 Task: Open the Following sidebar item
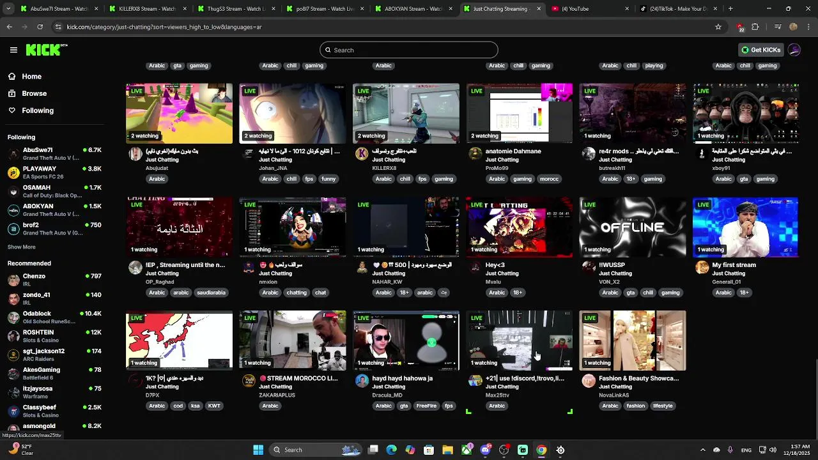tap(38, 111)
